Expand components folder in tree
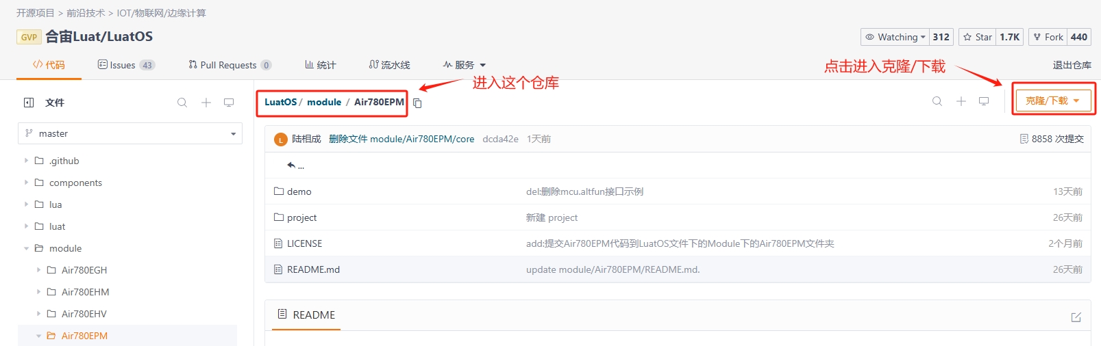The width and height of the screenshot is (1101, 346). (26, 183)
